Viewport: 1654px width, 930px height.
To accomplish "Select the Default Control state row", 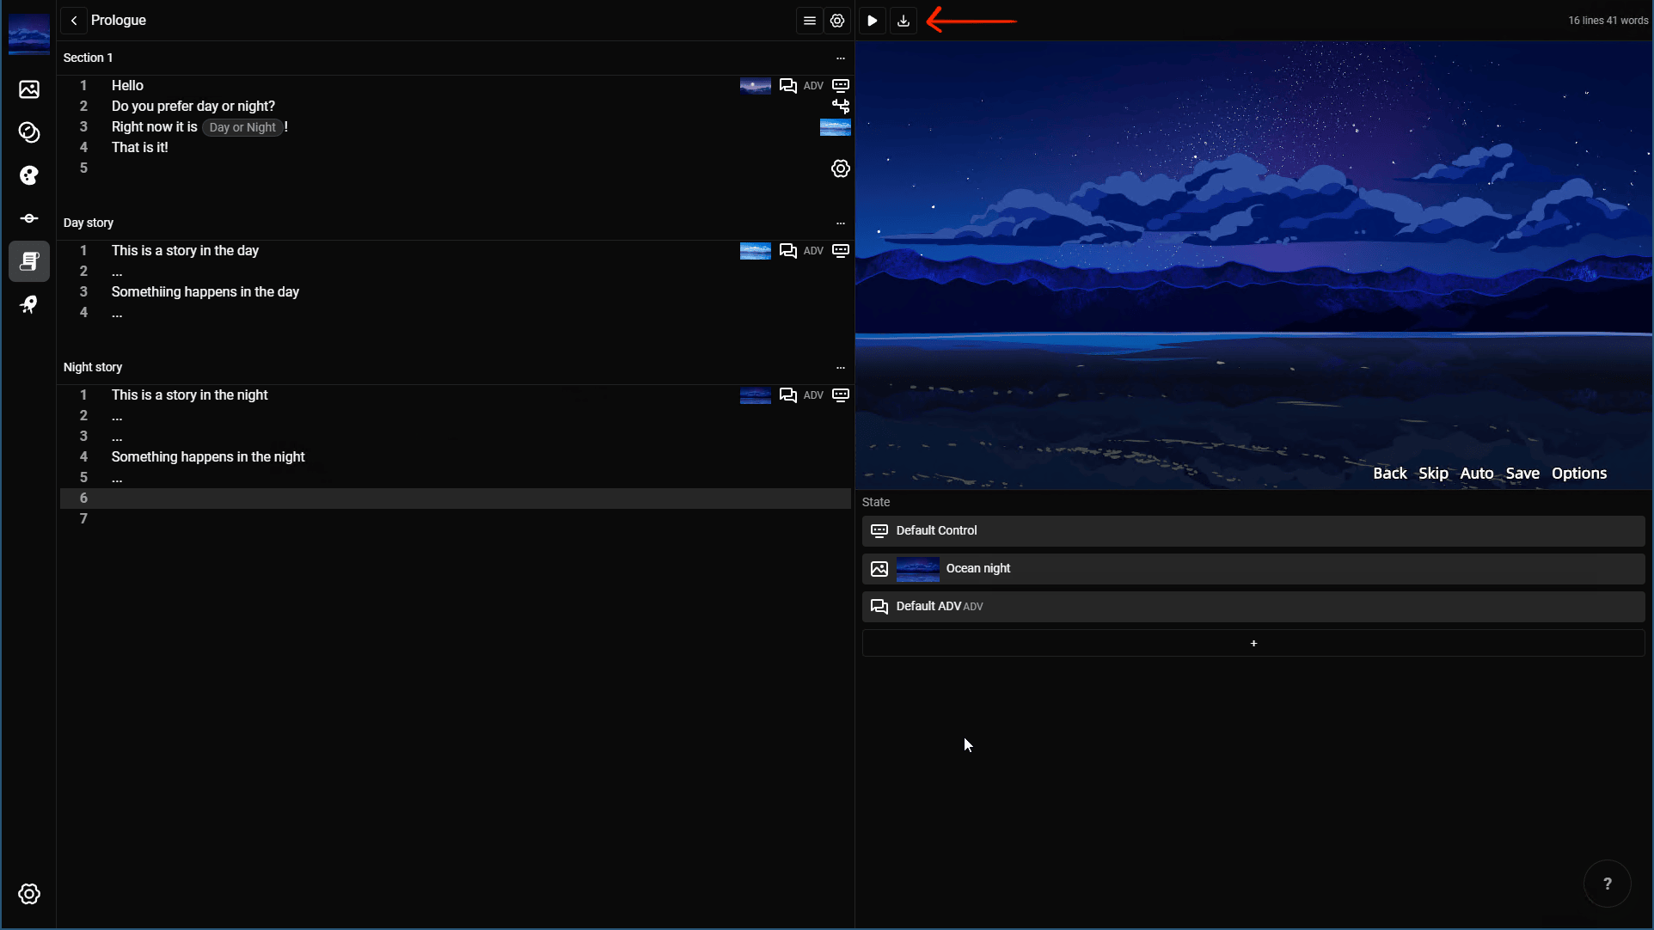I will click(x=1253, y=531).
